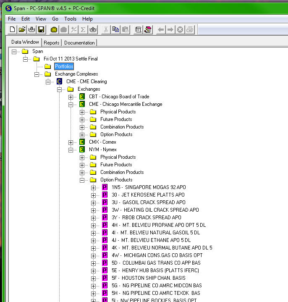Select Nymex Physical Products folder

118,157
